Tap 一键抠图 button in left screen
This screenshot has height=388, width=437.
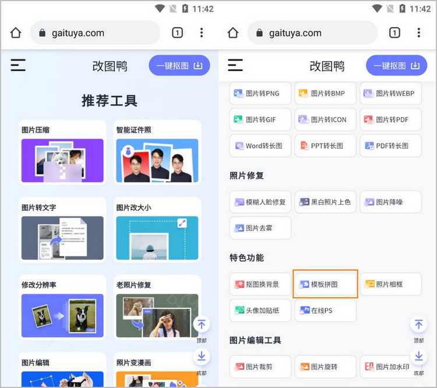(179, 65)
